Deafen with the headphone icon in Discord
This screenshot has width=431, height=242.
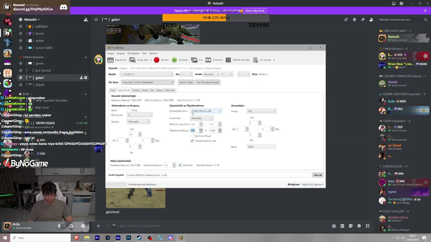(x=71, y=226)
